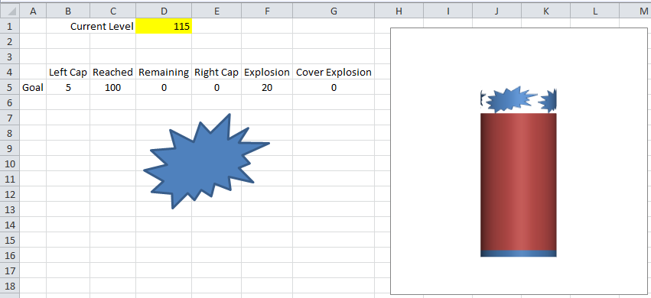651x298 pixels.
Task: Click the blue Left Cap segment at the bar bottom
Action: click(518, 254)
